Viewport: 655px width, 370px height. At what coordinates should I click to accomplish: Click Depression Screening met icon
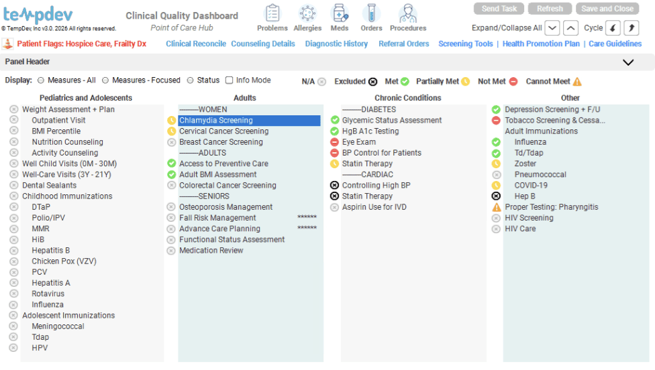(496, 110)
